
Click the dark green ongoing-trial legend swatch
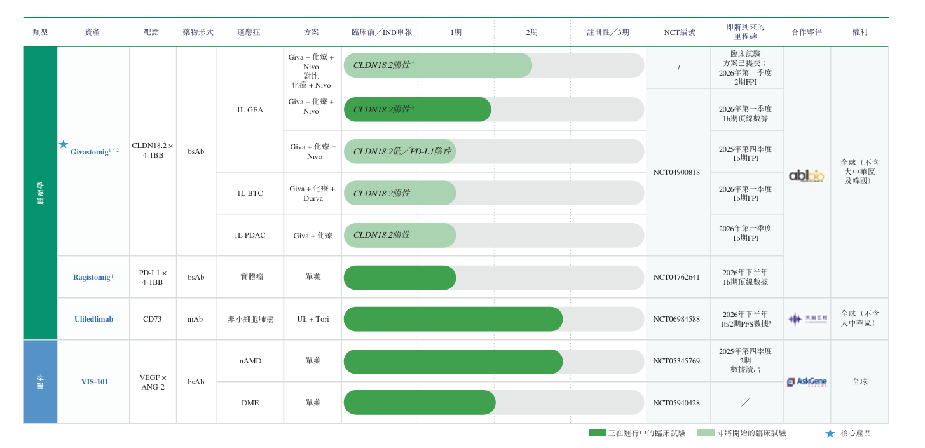(x=597, y=433)
